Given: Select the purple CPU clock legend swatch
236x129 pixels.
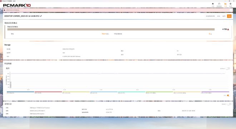Looking at the screenshot, I should 215,92.
